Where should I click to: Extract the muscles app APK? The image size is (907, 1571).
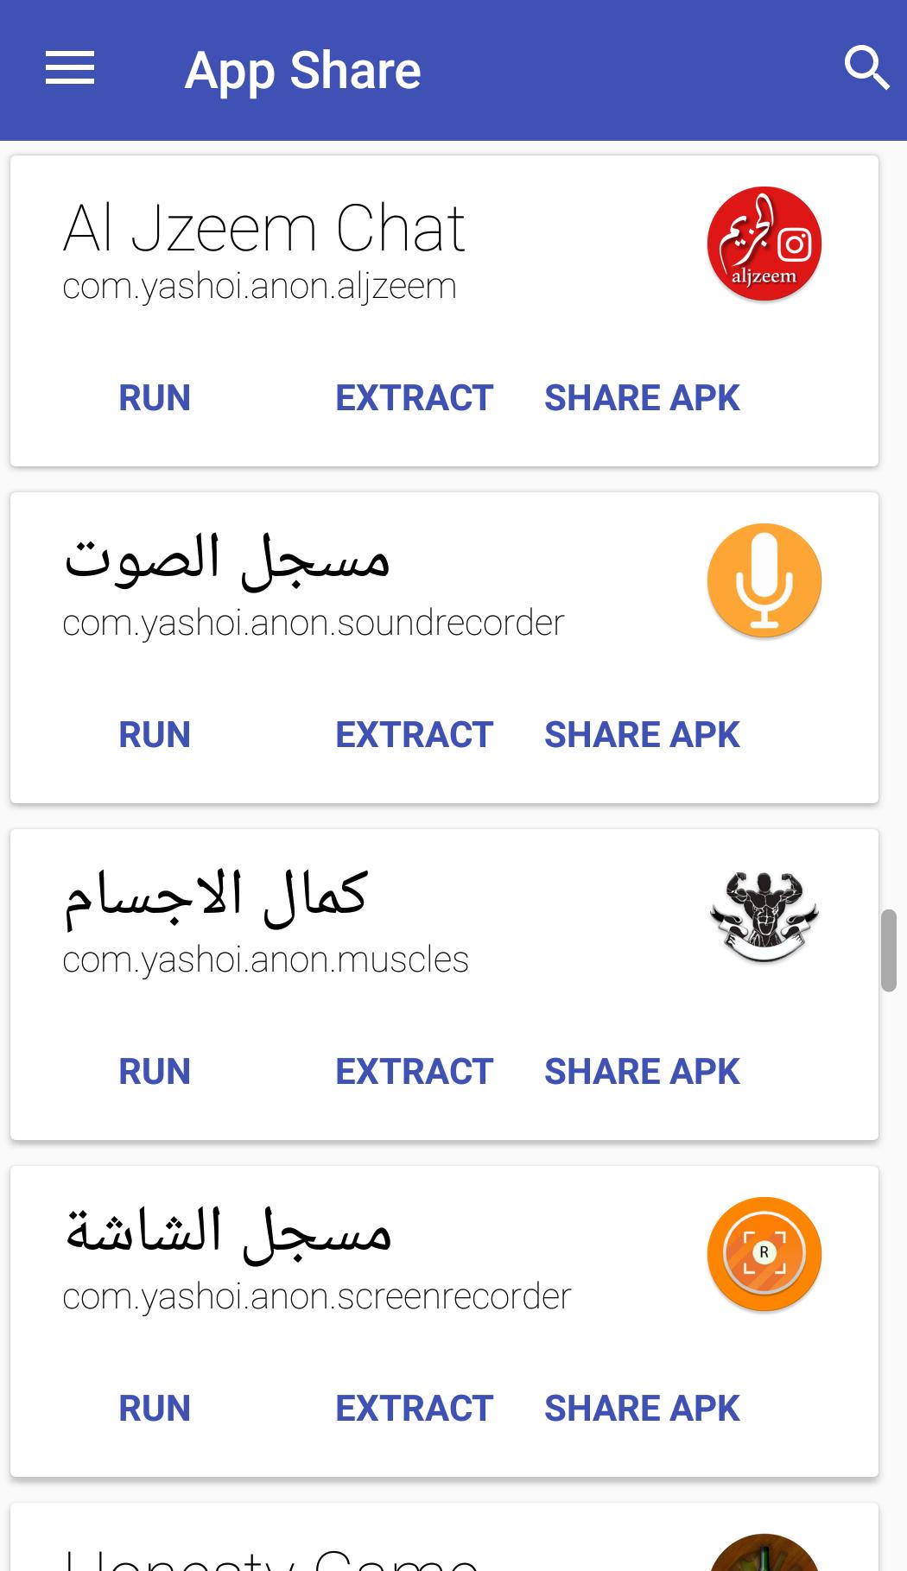pyautogui.click(x=414, y=1072)
